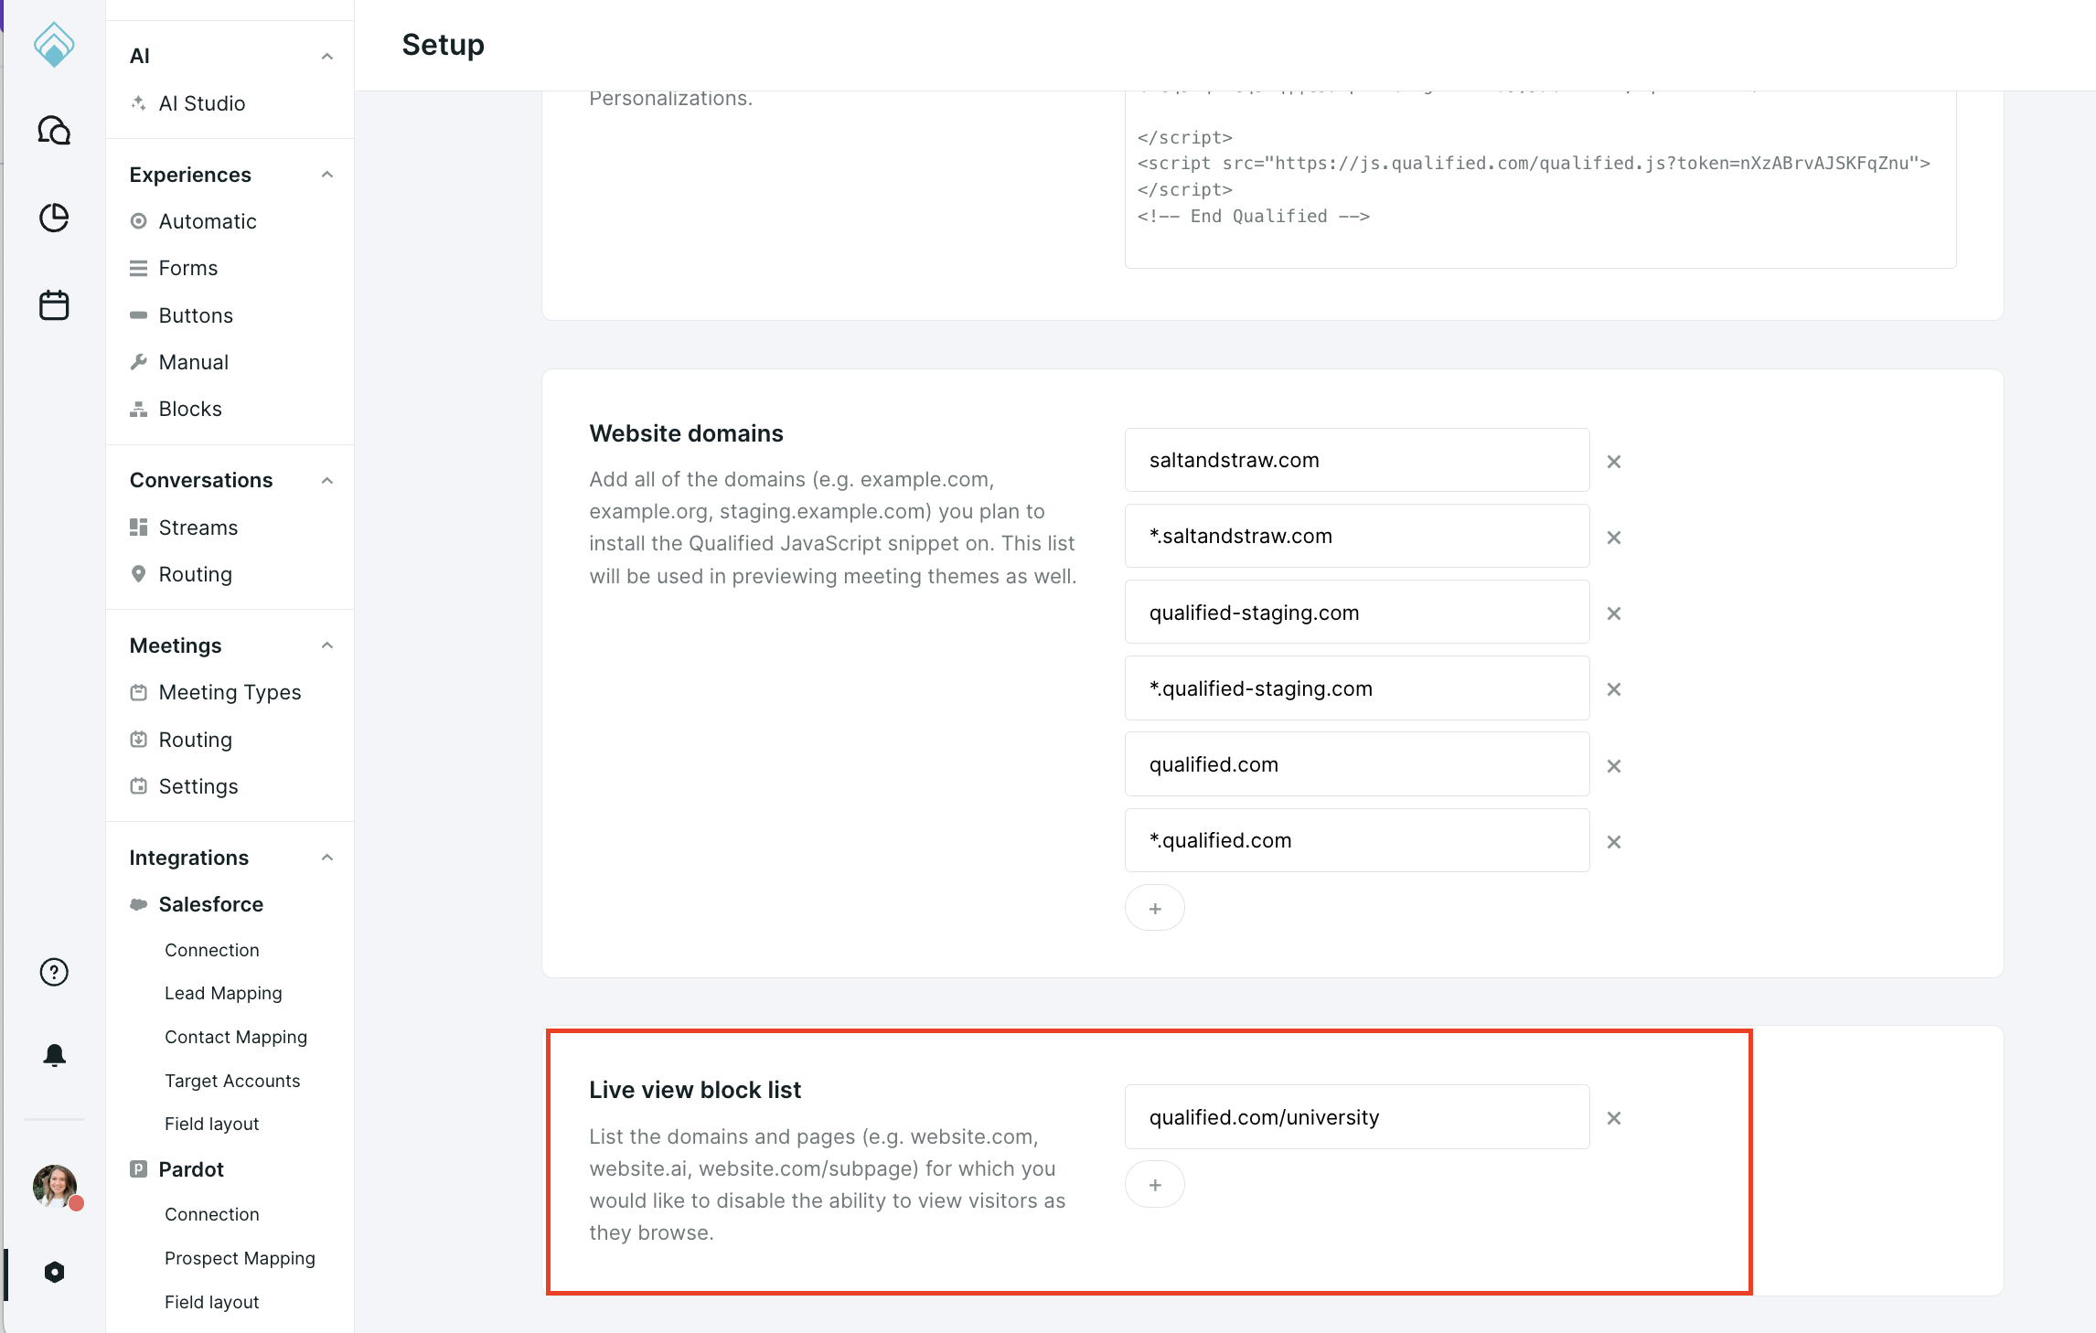Open Target Accounts
Screen dimensions: 2096x1333
[x=232, y=1081]
